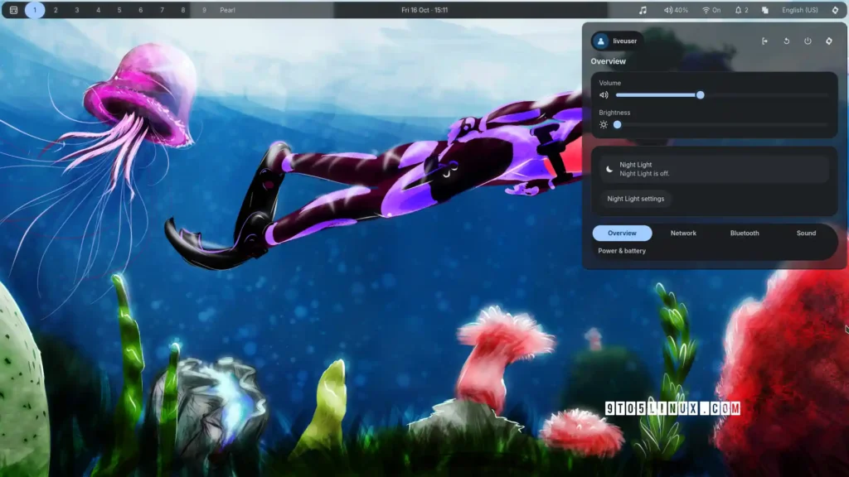
Task: Toggle Night Light on
Action: [714, 169]
